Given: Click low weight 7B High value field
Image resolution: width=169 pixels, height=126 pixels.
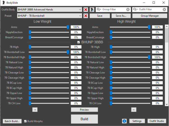Looking at the screenshot, I should 76,47.
